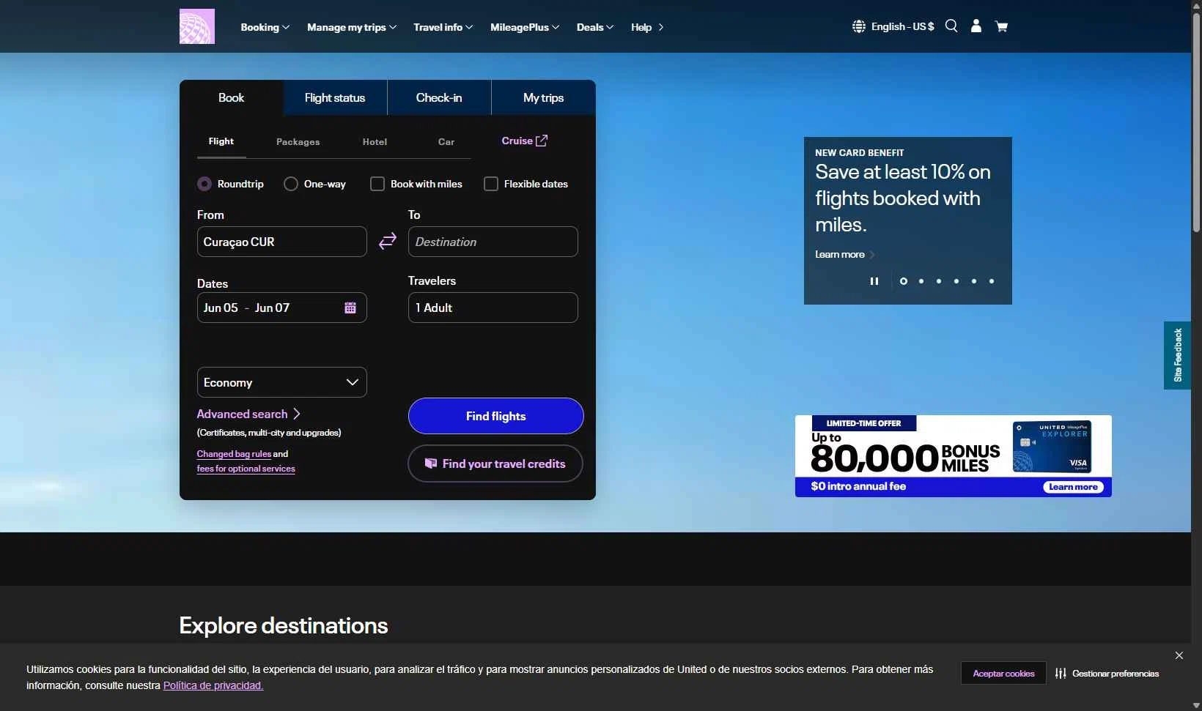Open the 1 Adult travelers selector
This screenshot has height=711, width=1202.
(493, 308)
